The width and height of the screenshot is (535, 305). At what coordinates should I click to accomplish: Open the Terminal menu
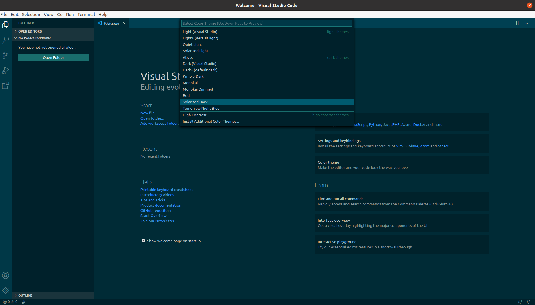point(86,14)
